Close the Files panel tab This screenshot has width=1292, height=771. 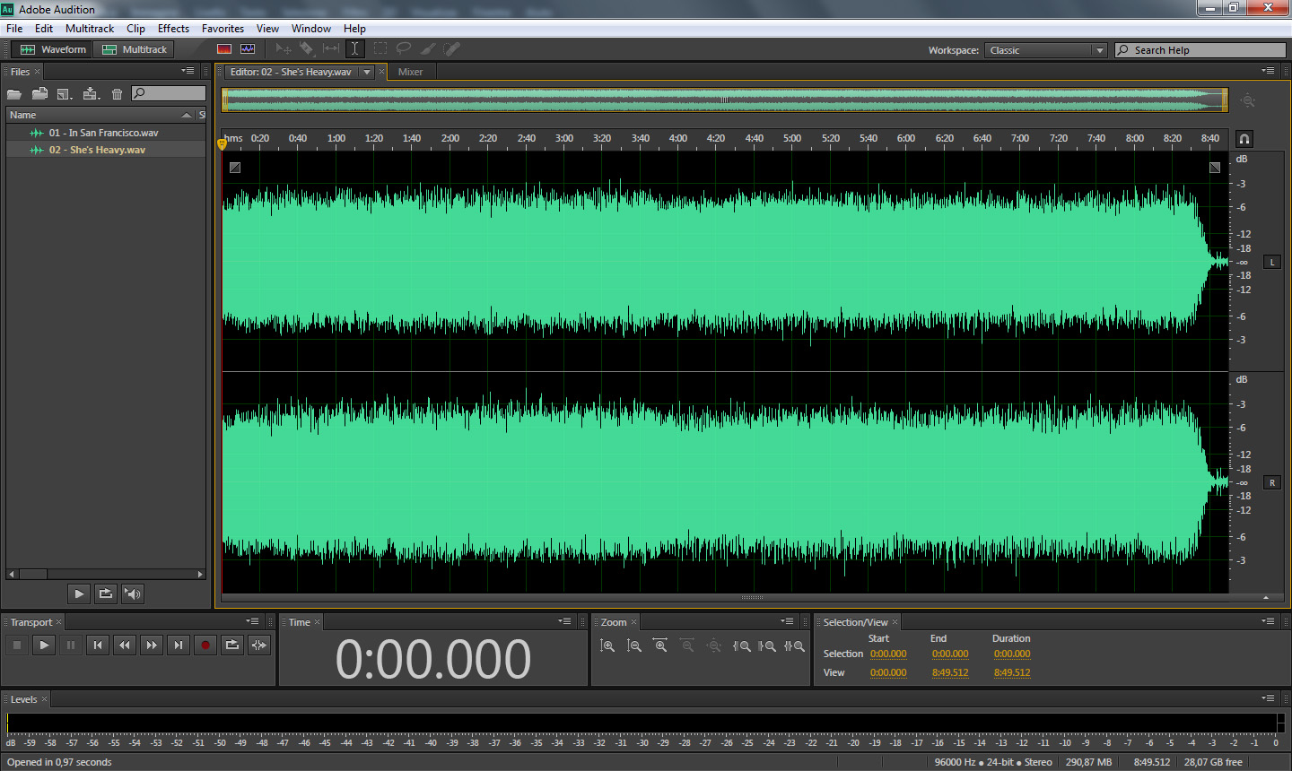tap(37, 72)
